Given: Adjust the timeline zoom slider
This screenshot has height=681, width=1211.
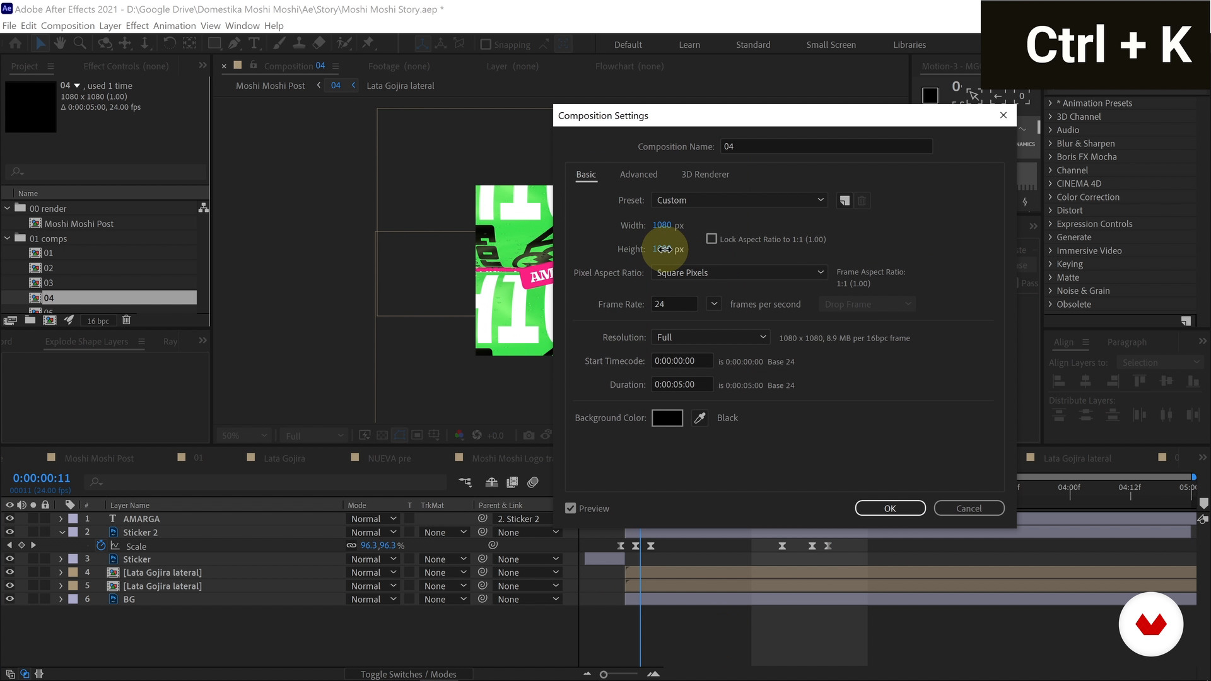Looking at the screenshot, I should tap(604, 675).
